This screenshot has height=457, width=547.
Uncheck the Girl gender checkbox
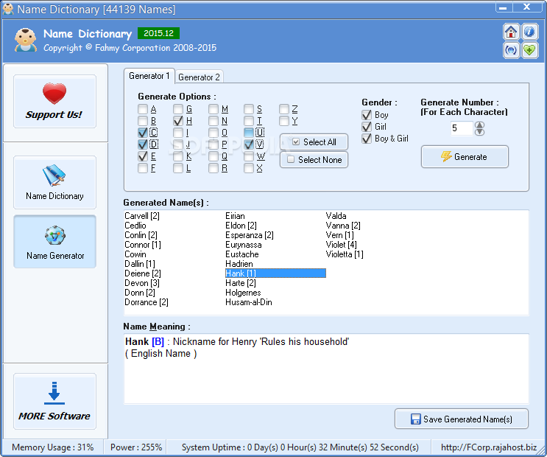click(x=367, y=127)
